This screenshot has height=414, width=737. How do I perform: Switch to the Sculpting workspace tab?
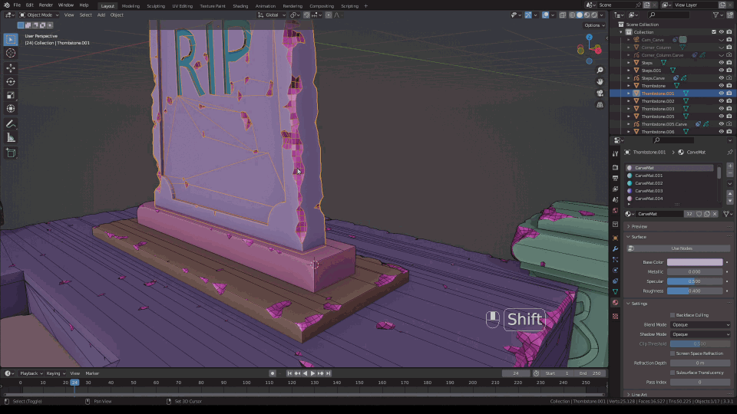click(x=156, y=5)
